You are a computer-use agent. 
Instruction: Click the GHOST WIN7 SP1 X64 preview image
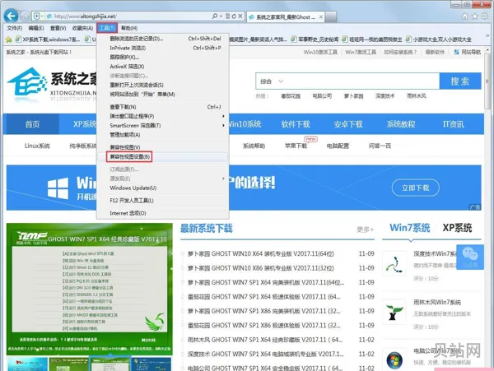90,290
